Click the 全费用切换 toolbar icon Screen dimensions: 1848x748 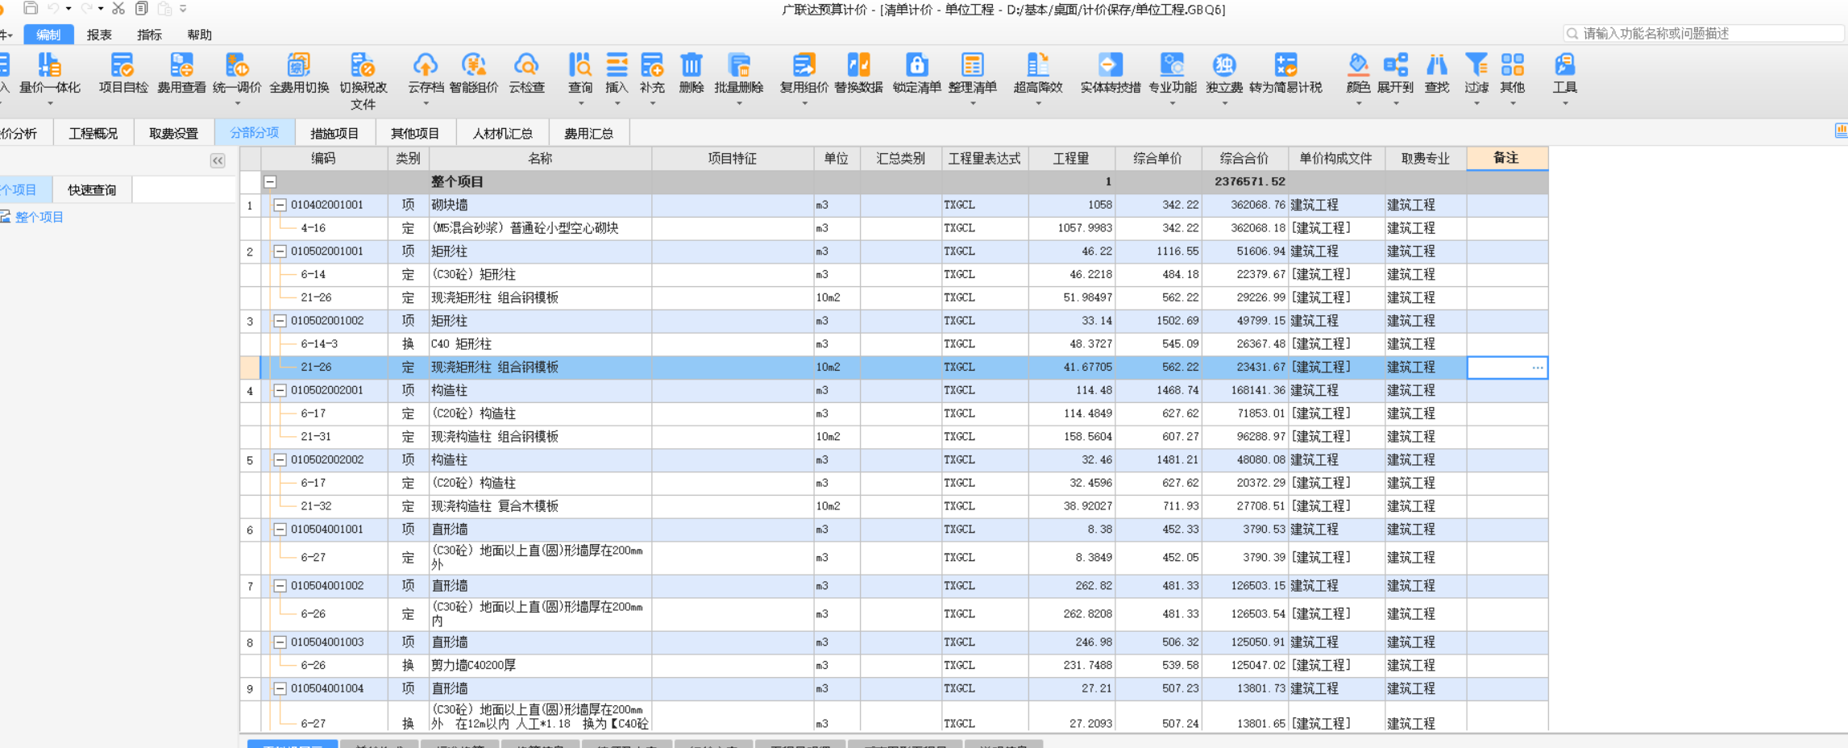click(299, 65)
